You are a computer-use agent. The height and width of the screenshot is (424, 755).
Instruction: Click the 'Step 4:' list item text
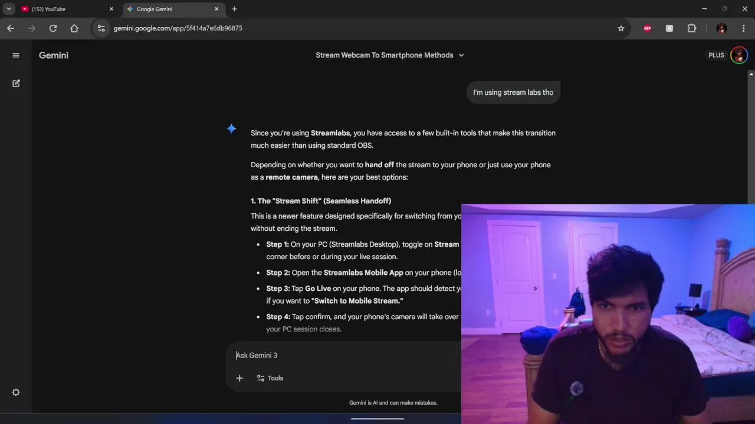[x=363, y=323]
